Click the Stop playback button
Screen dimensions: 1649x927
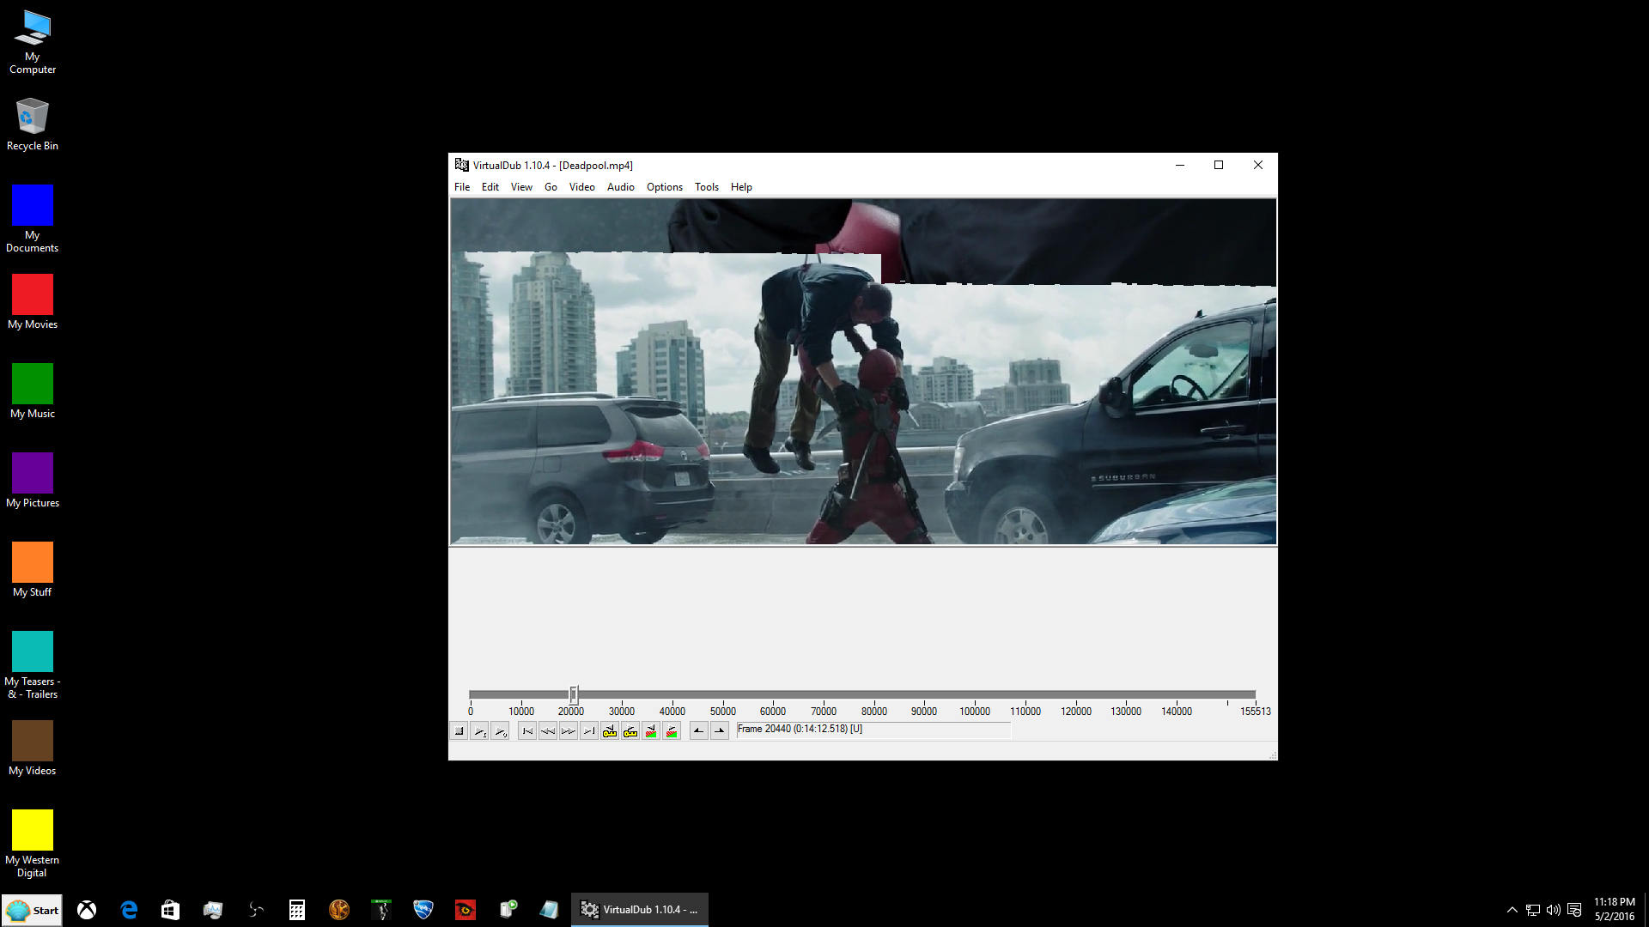(459, 731)
